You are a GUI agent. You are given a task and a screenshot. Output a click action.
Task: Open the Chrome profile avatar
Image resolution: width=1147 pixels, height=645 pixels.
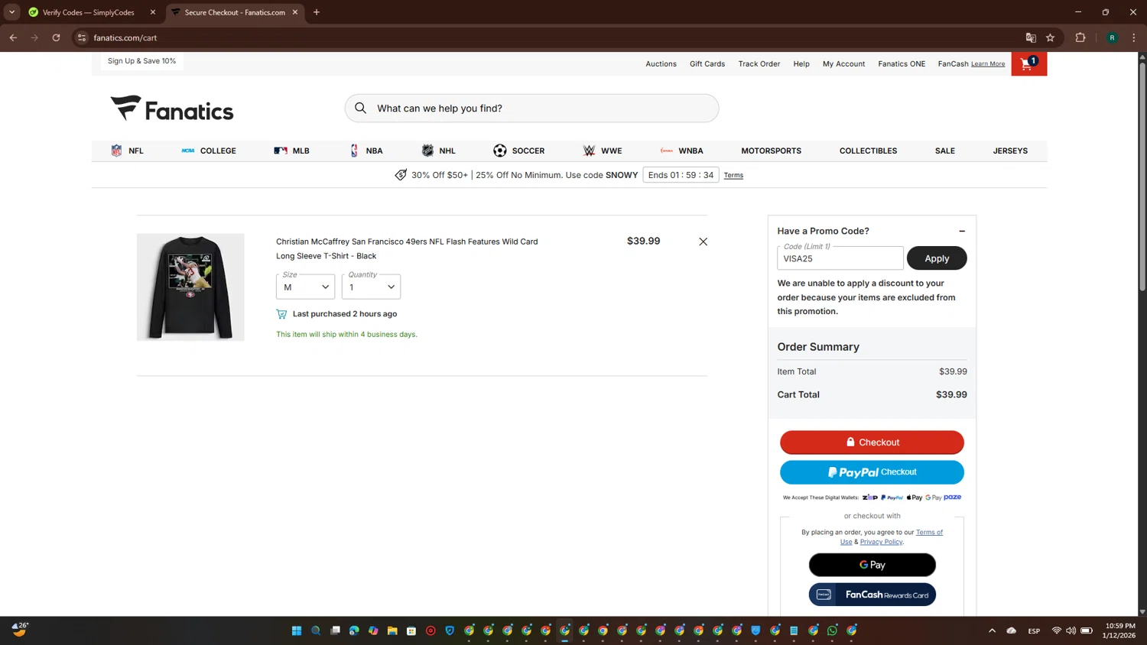pos(1112,37)
